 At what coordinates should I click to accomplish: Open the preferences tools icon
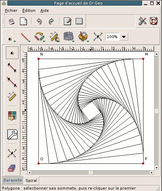(x=142, y=21)
